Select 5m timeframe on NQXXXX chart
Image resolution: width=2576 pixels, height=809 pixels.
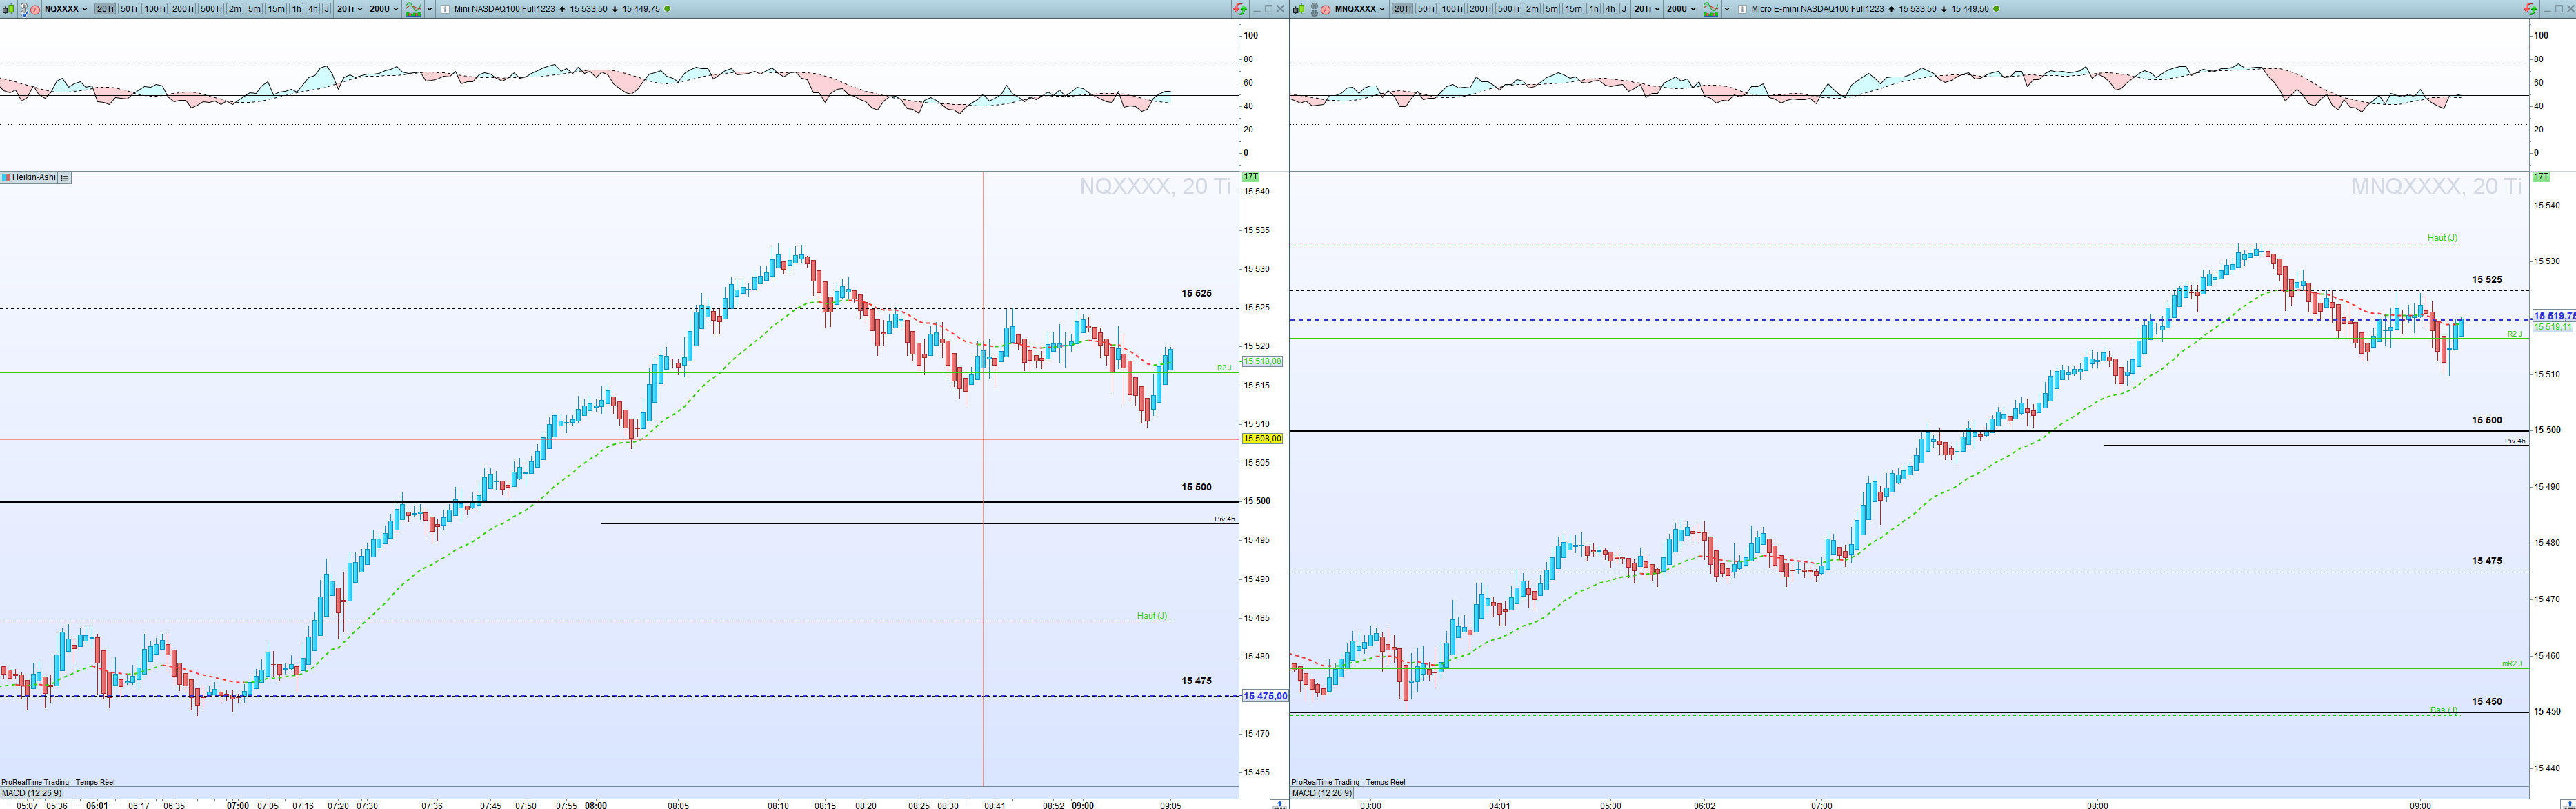pos(254,9)
